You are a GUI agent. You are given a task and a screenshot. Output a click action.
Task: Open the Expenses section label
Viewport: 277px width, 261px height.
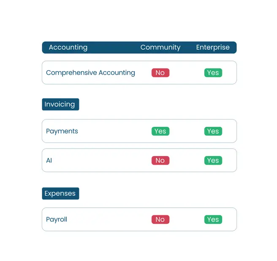60,193
